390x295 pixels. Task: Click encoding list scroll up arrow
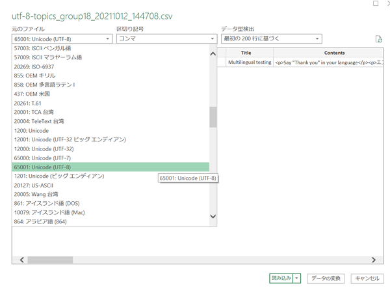point(213,53)
